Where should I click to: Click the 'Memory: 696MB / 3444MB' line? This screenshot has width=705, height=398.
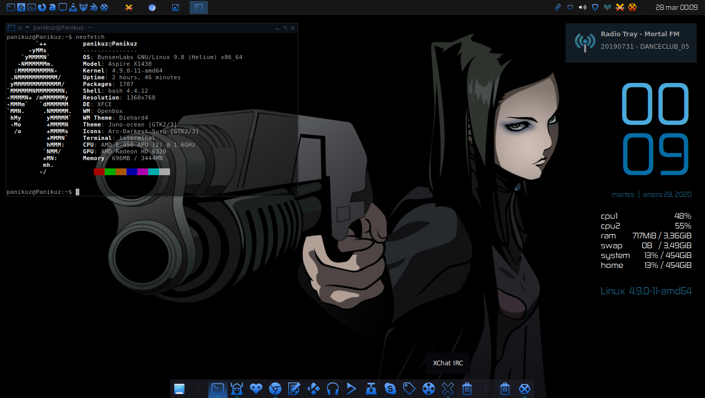(x=123, y=158)
